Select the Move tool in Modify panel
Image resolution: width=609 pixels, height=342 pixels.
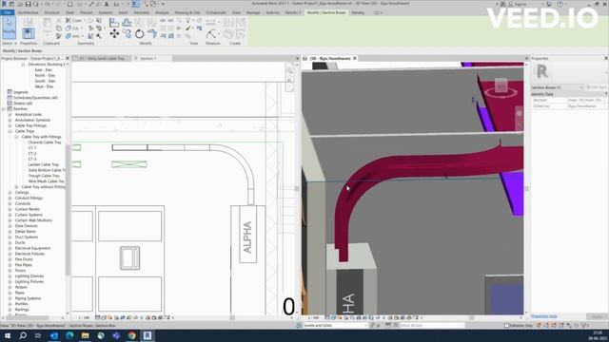click(x=114, y=34)
